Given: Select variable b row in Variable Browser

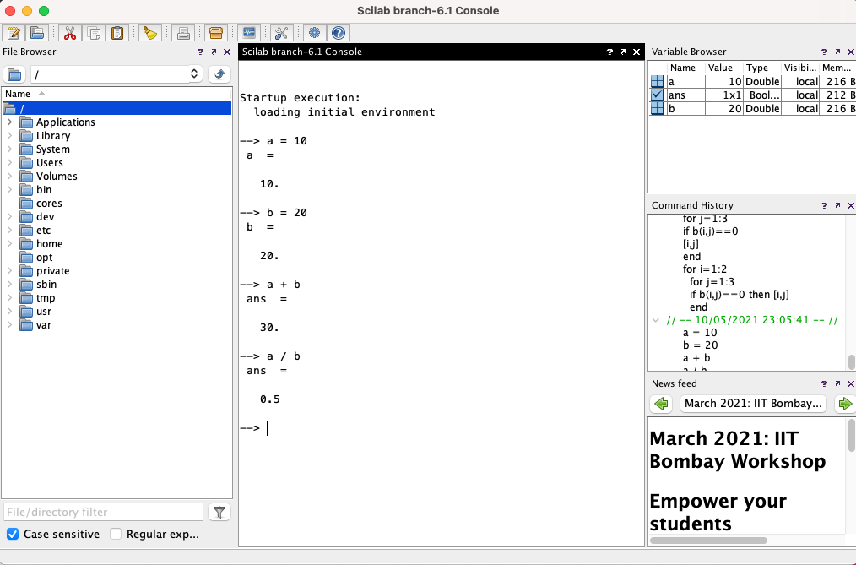Looking at the screenshot, I should 752,109.
